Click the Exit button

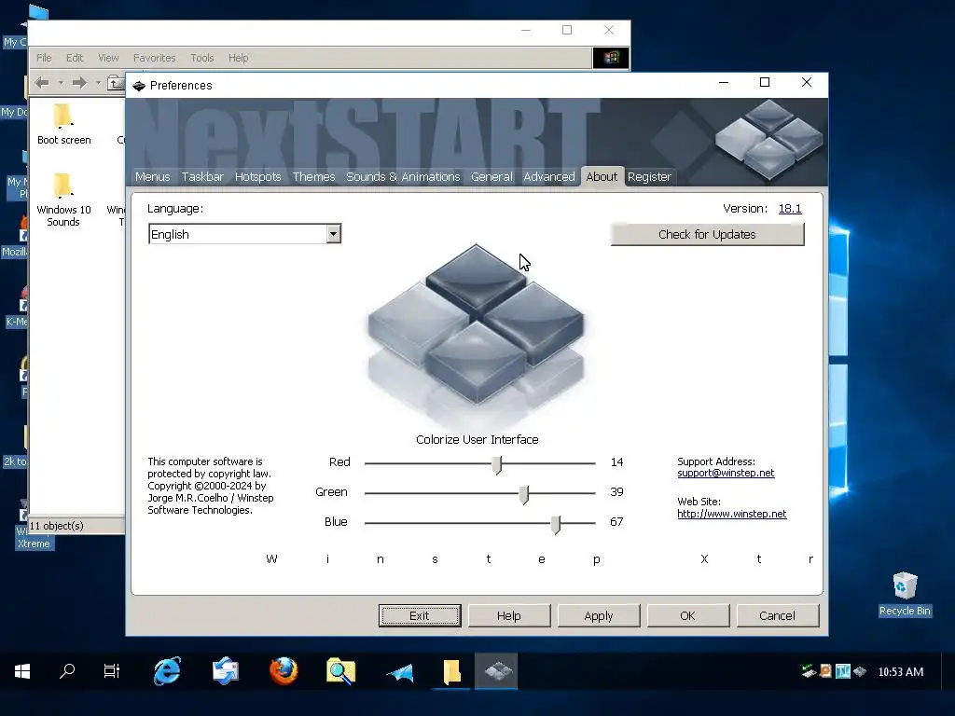(420, 615)
